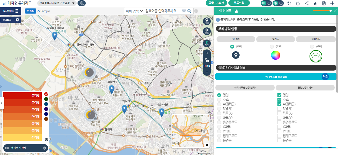Expand the collapsed left side panel arrow
This screenshot has width=338, height=155.
point(1,103)
